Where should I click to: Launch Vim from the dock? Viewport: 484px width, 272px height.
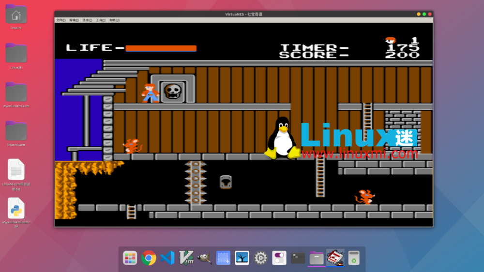tap(186, 258)
